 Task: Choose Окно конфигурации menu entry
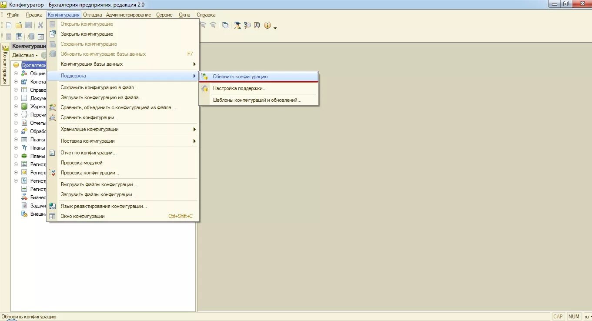pos(123,216)
